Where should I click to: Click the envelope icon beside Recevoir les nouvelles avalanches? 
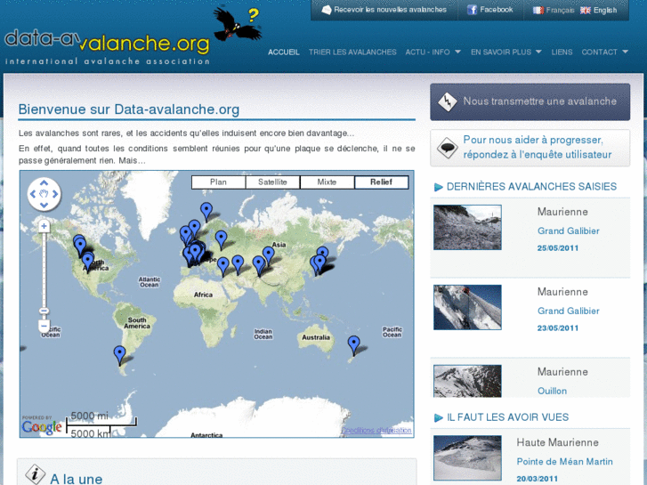coord(327,10)
